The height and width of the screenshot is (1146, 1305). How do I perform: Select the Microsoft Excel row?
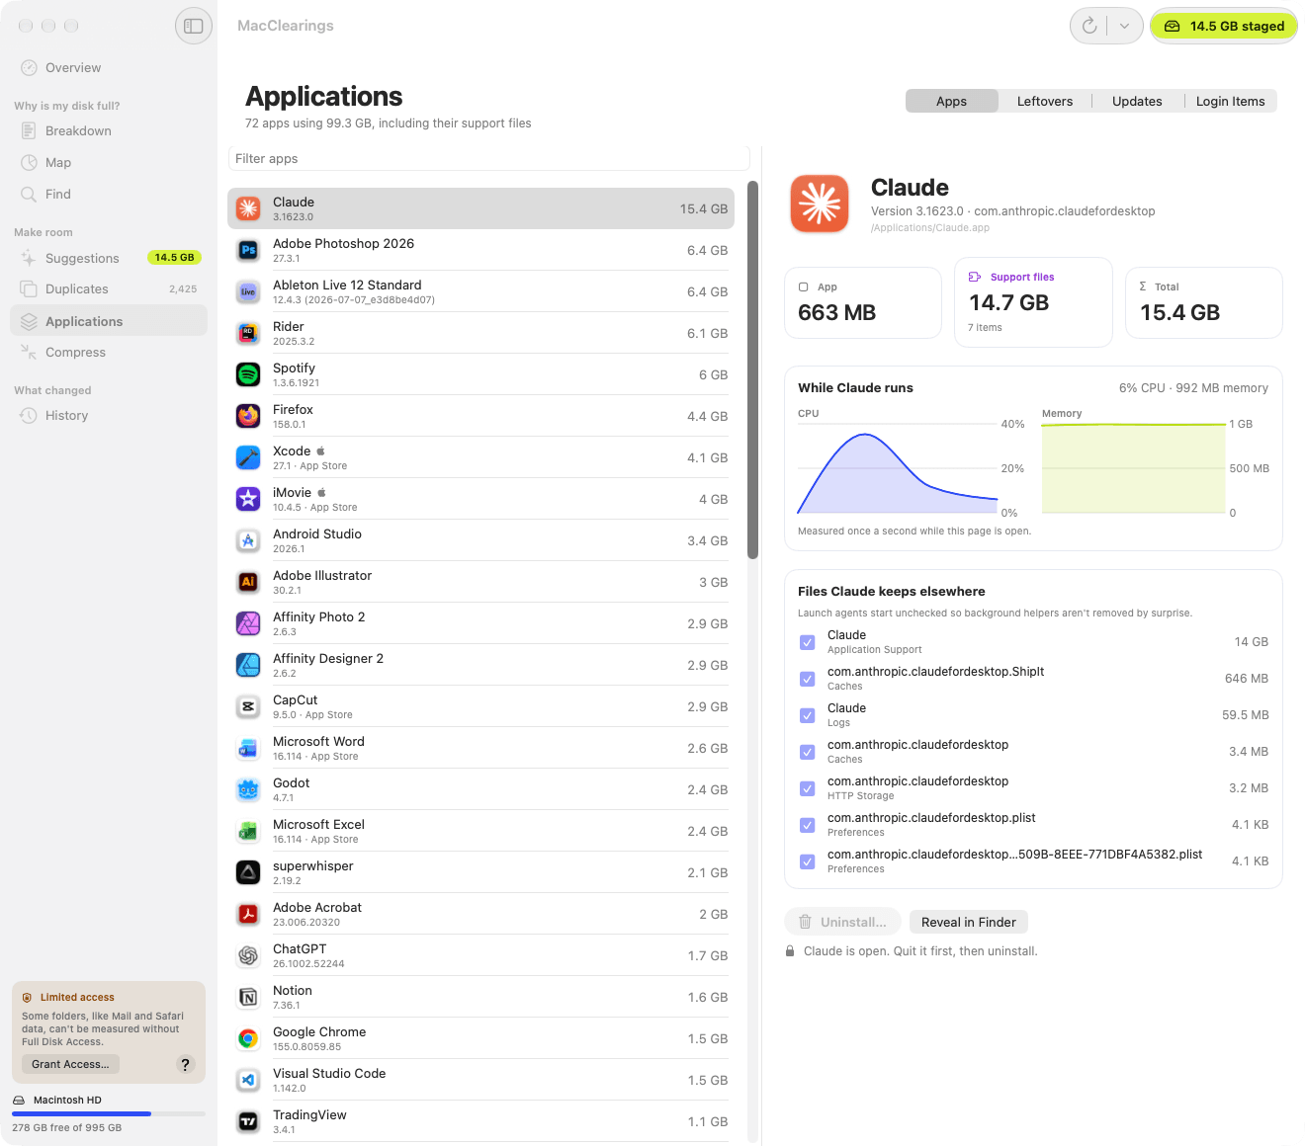(x=481, y=831)
